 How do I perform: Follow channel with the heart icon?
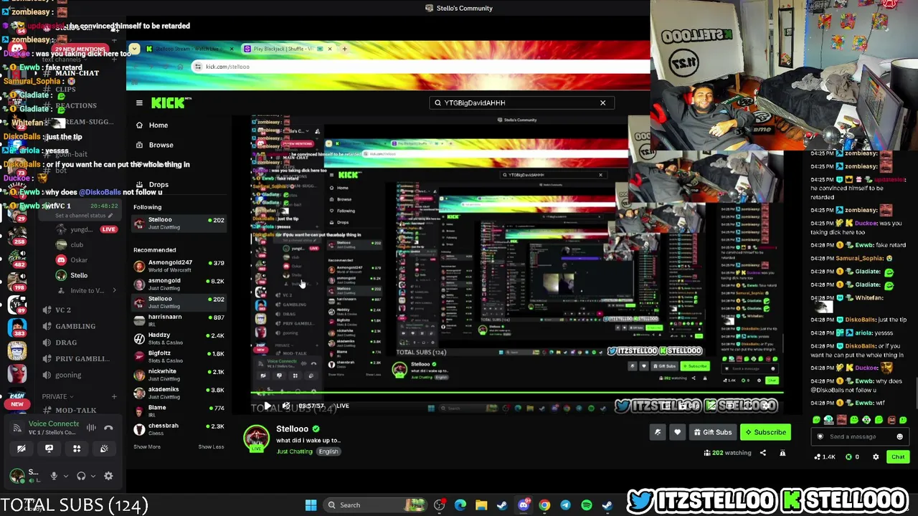(677, 432)
